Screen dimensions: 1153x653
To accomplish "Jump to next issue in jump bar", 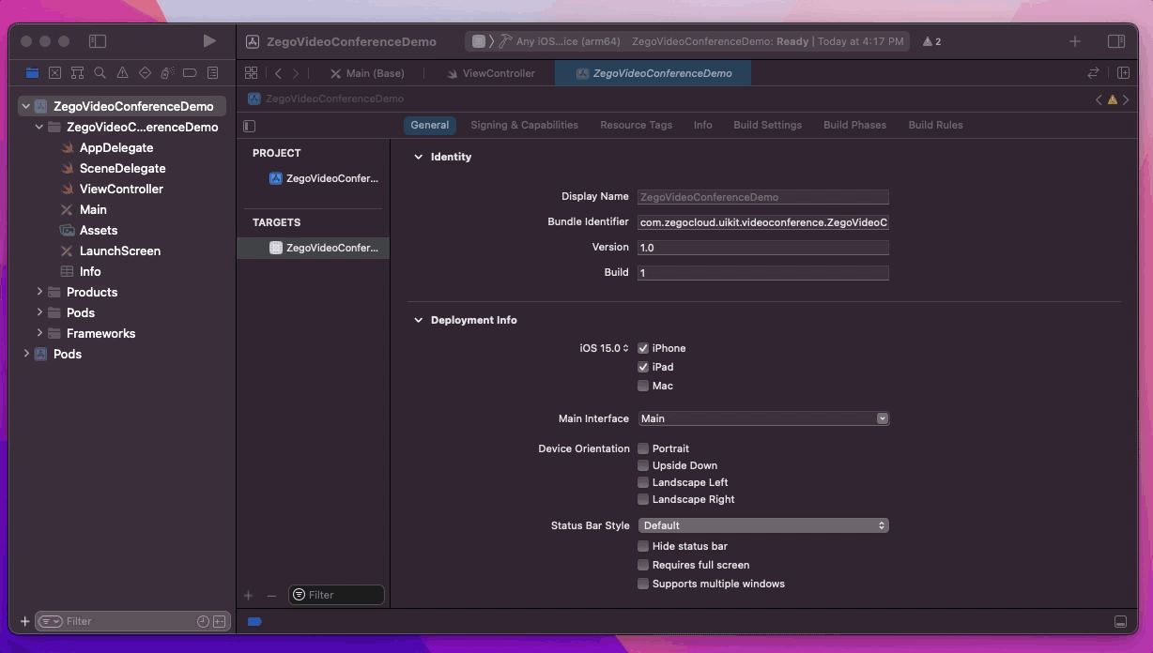I will click(1126, 99).
